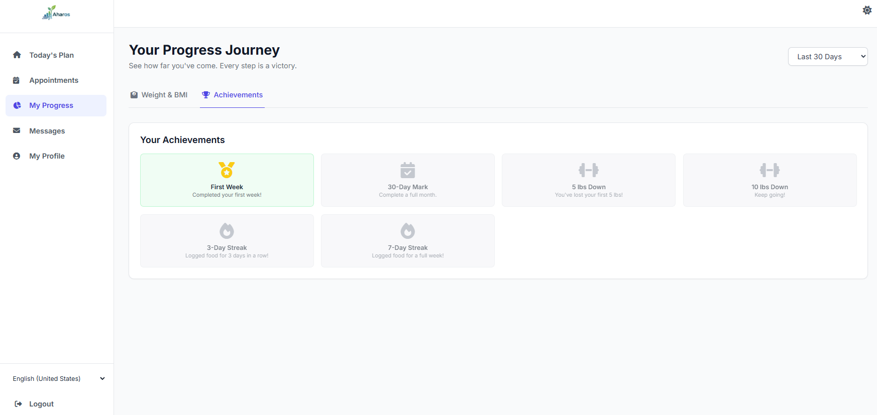Open the English (United States) language selector
The width and height of the screenshot is (877, 415).
(x=59, y=379)
